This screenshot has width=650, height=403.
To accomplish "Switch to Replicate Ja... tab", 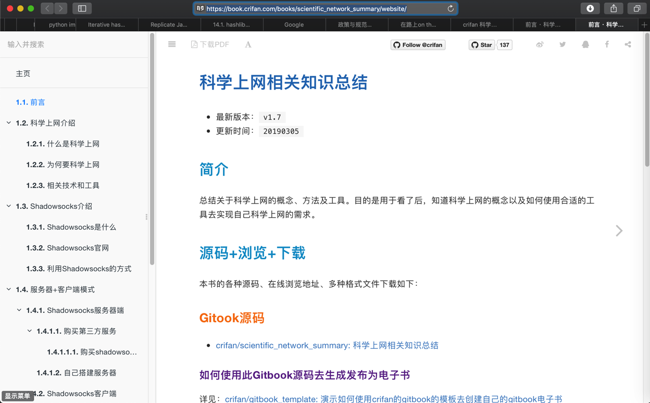I will tap(169, 24).
